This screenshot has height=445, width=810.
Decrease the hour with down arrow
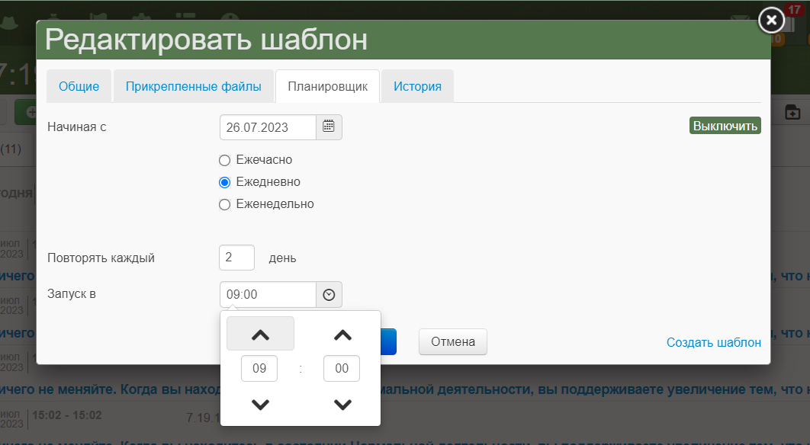pos(260,404)
